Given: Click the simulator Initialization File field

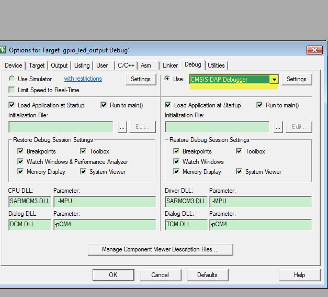Looking at the screenshot, I should [61, 127].
